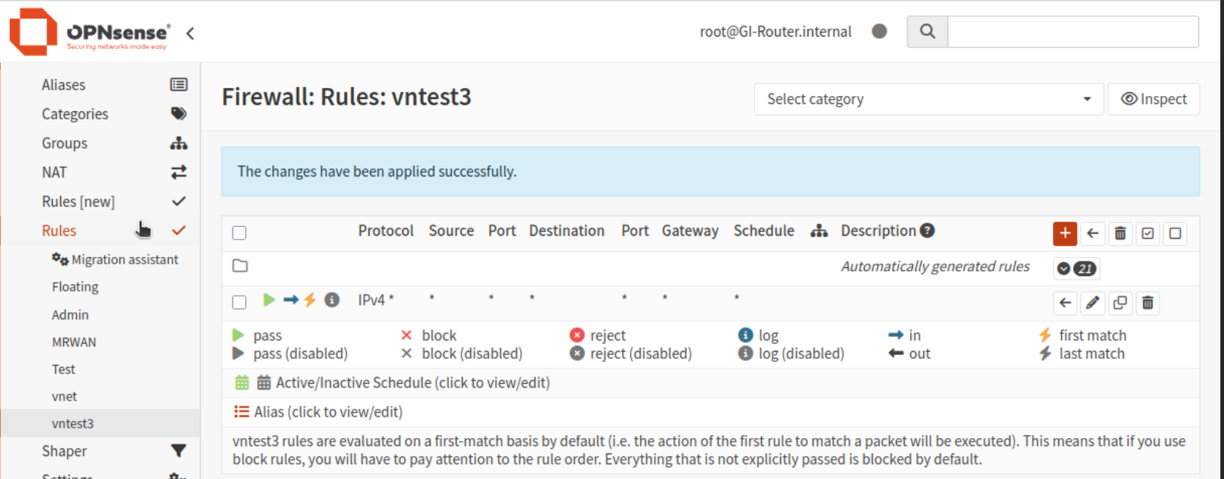1224x479 pixels.
Task: Tick the checkbox for the IPv4 rule
Action: [239, 302]
